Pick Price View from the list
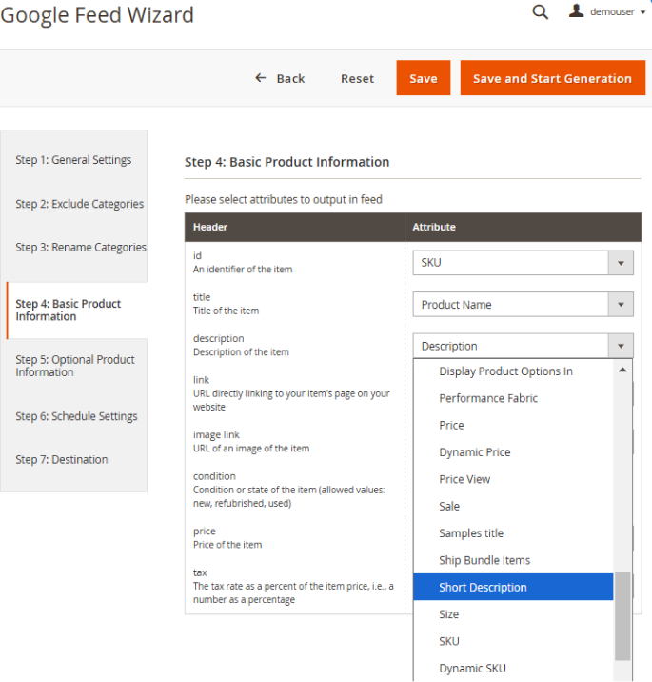 pyautogui.click(x=513, y=479)
